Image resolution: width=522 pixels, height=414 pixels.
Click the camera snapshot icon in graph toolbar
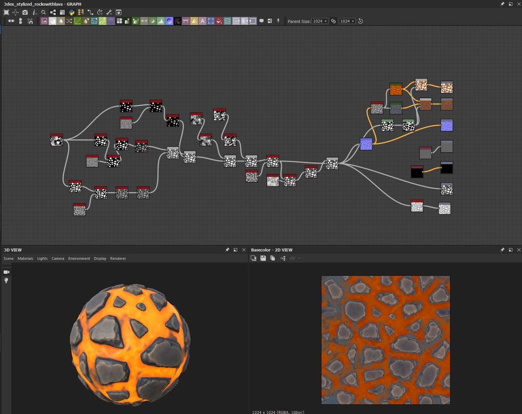(25, 12)
